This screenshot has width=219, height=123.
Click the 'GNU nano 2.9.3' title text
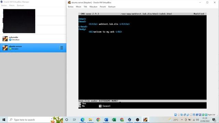point(90,14)
